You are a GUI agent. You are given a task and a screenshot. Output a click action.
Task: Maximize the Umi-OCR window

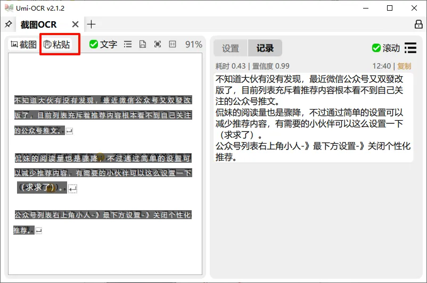[x=390, y=8]
